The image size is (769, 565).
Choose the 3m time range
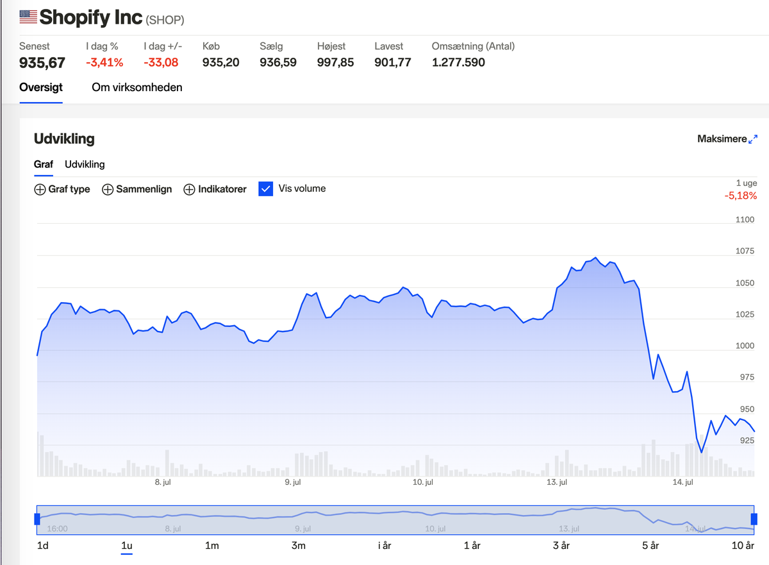click(x=299, y=546)
